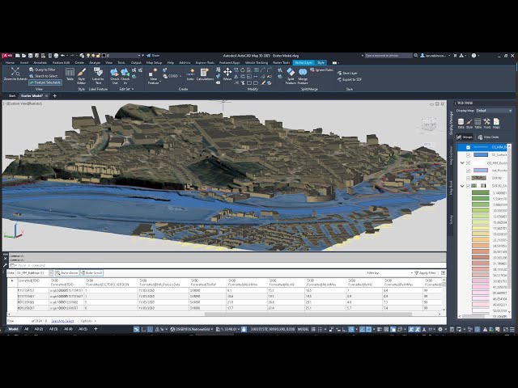
Task: Click the Draw Order button in Task Pane
Action: tap(488, 137)
